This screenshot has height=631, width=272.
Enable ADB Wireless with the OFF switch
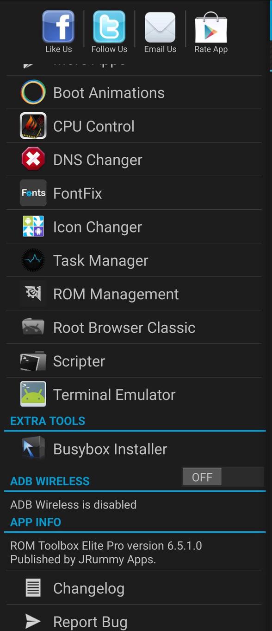(x=202, y=476)
